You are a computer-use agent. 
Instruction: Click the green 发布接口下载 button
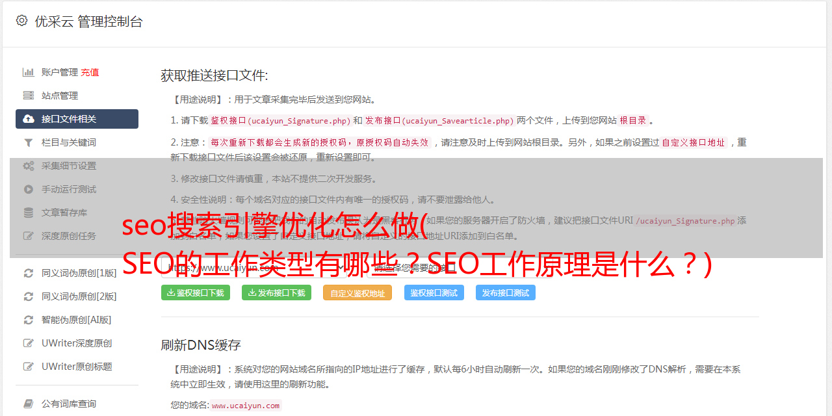coord(277,292)
